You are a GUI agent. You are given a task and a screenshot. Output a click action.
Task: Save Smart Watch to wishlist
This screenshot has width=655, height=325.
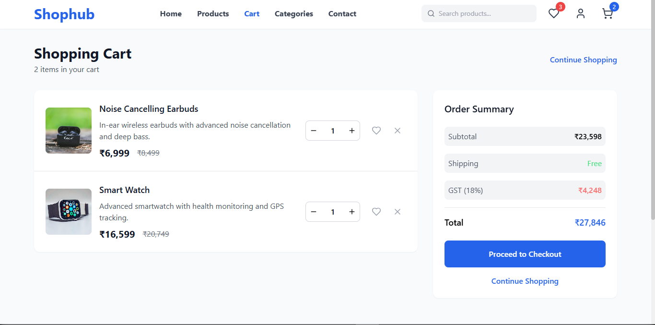(x=376, y=212)
